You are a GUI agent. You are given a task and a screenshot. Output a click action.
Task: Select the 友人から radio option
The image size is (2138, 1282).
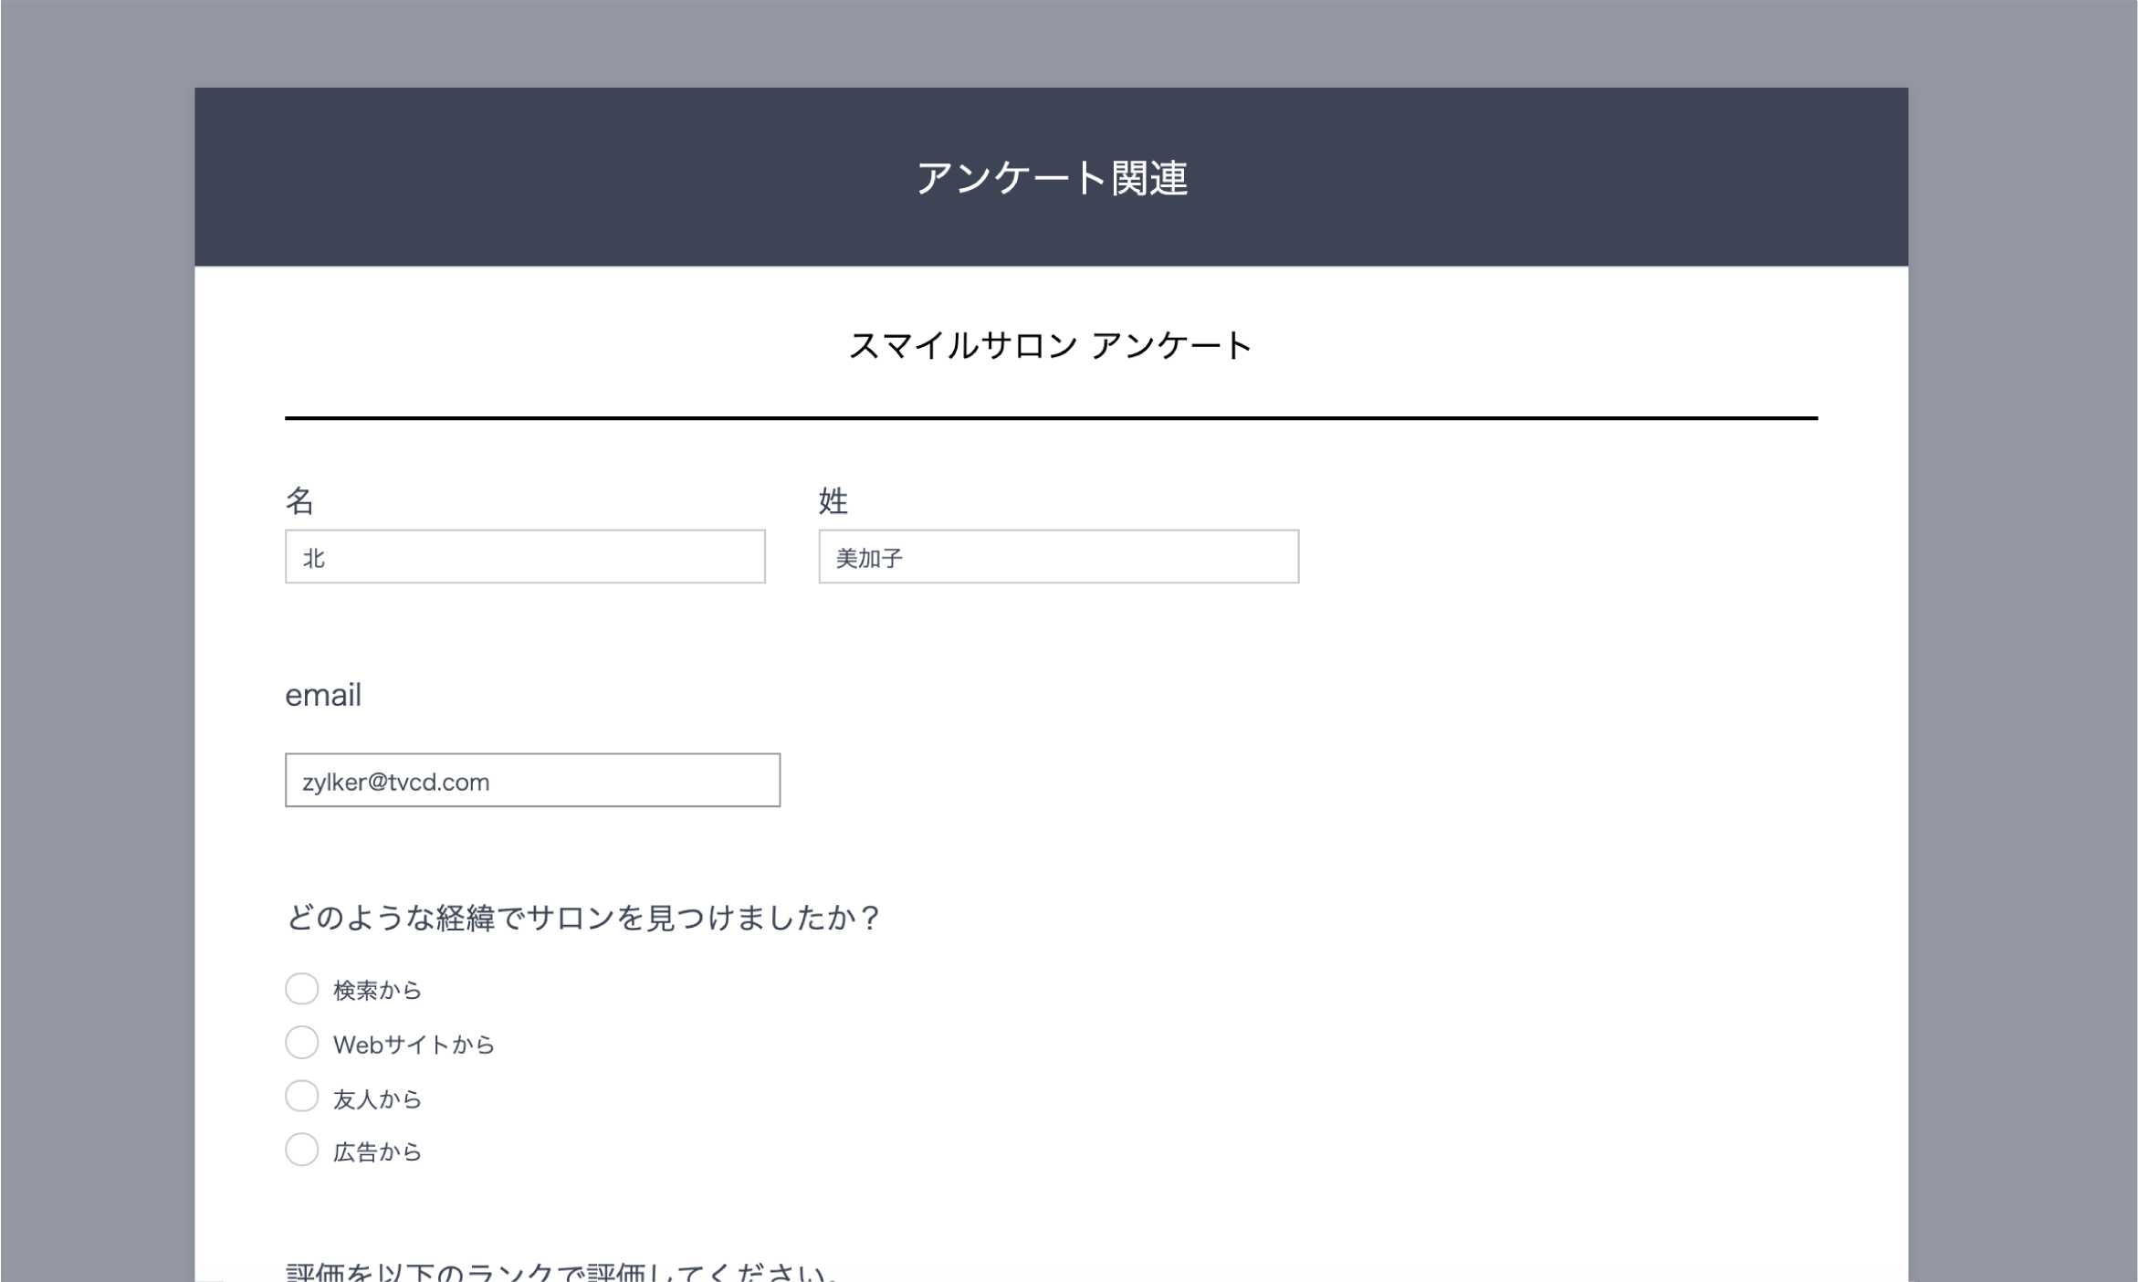301,1097
